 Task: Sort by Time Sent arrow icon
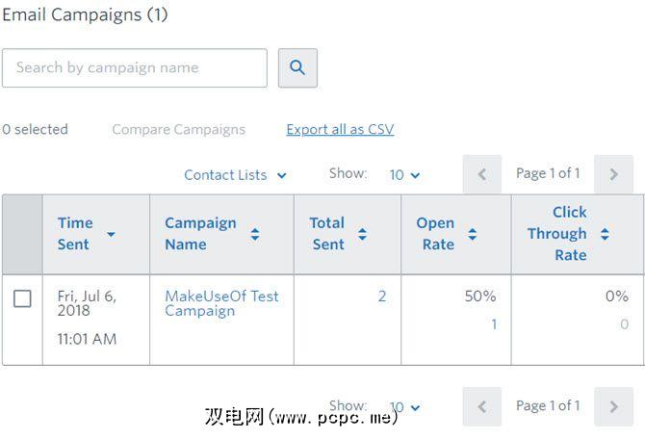click(x=111, y=234)
